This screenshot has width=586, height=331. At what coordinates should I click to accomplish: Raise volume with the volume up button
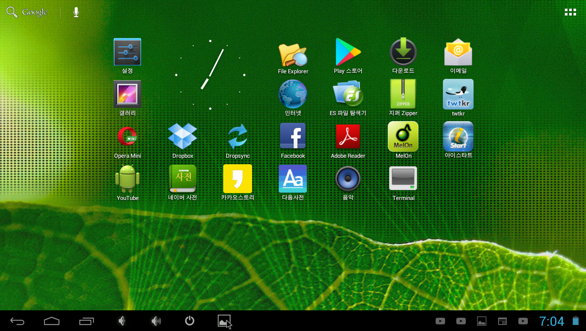tap(156, 321)
